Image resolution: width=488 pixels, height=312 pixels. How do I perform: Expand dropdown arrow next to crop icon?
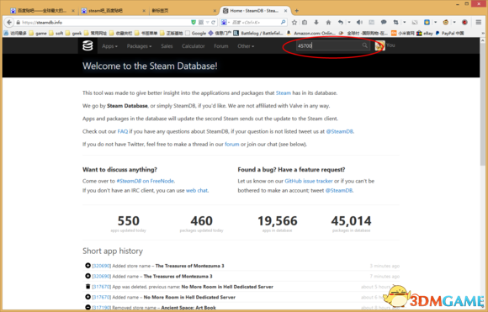click(404, 22)
